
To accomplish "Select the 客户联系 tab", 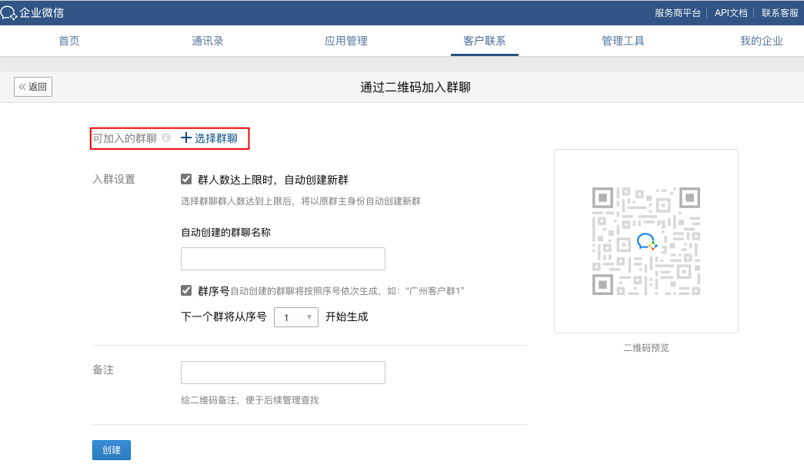I will (x=485, y=41).
